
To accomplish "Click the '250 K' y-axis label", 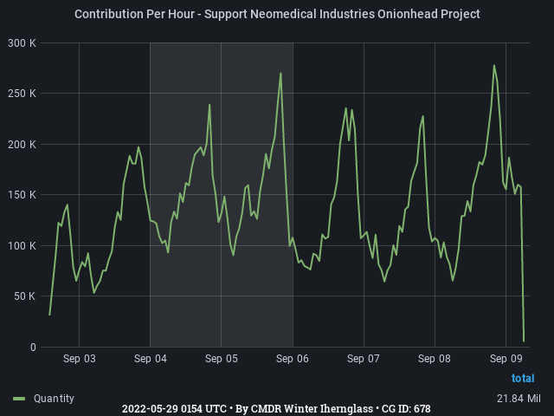I will tap(22, 94).
